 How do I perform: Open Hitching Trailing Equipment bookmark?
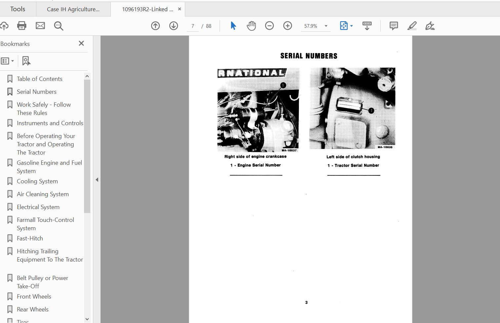50,255
